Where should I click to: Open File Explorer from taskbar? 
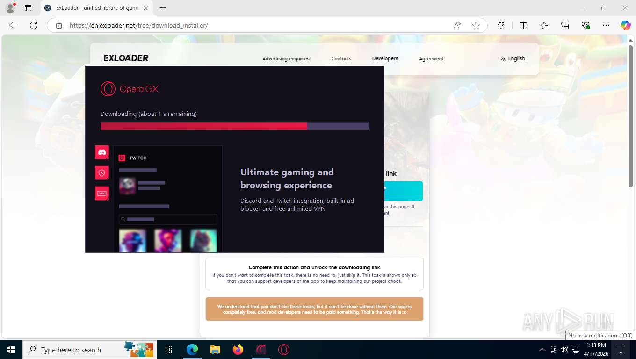[215, 350]
